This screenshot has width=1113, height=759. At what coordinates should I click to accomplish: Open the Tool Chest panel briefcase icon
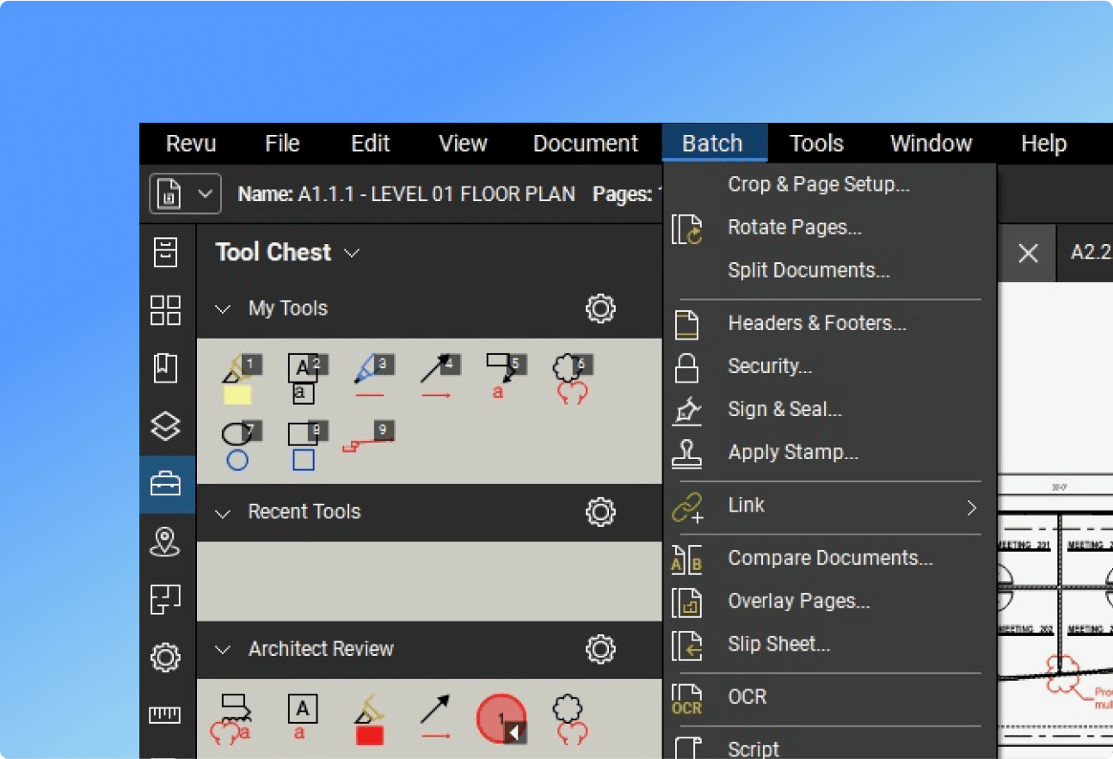point(166,485)
